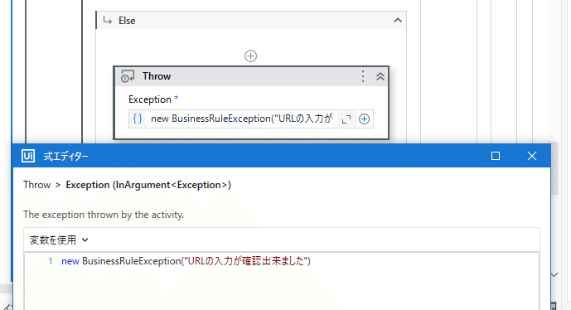Viewport: 571px width, 310px height.
Task: Click the Exception (InArgument<Exception>) breadcrumb
Action: tap(148, 185)
